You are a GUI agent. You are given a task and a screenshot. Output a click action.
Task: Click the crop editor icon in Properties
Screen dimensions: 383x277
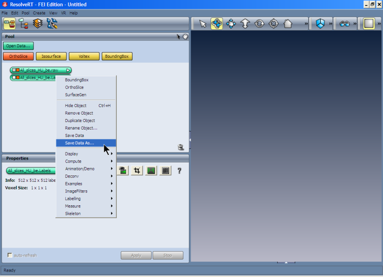[x=137, y=170]
